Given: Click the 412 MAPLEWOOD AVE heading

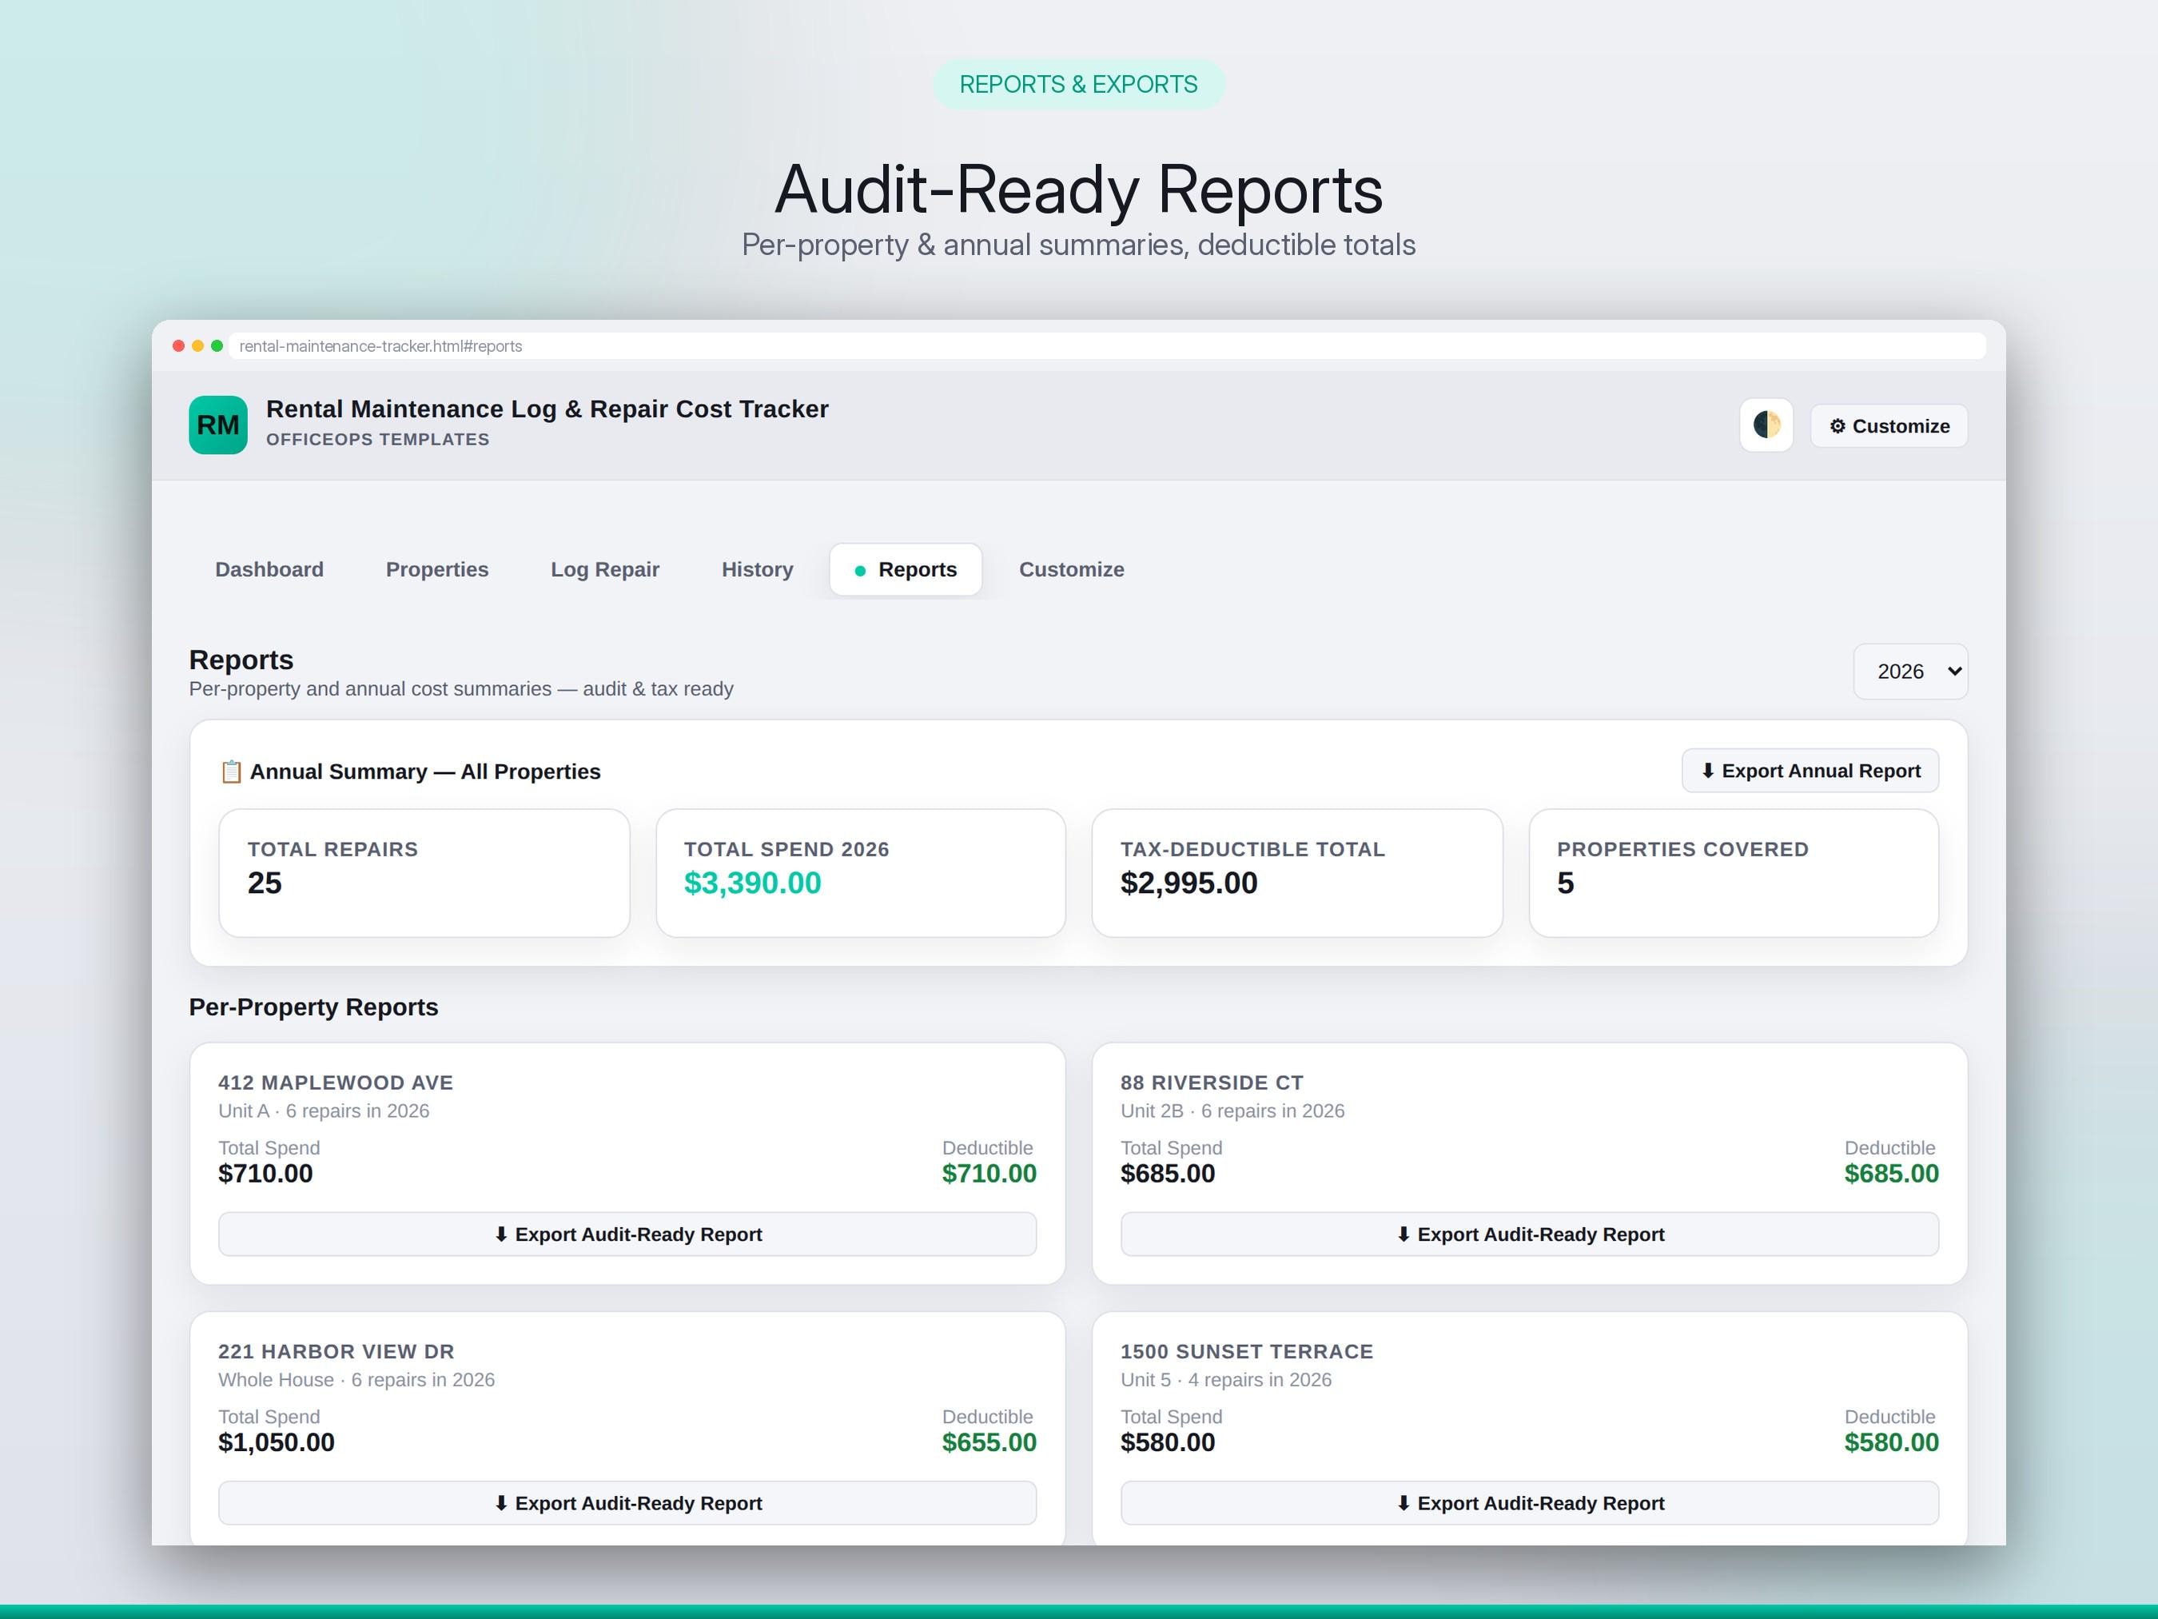Looking at the screenshot, I should [336, 1083].
